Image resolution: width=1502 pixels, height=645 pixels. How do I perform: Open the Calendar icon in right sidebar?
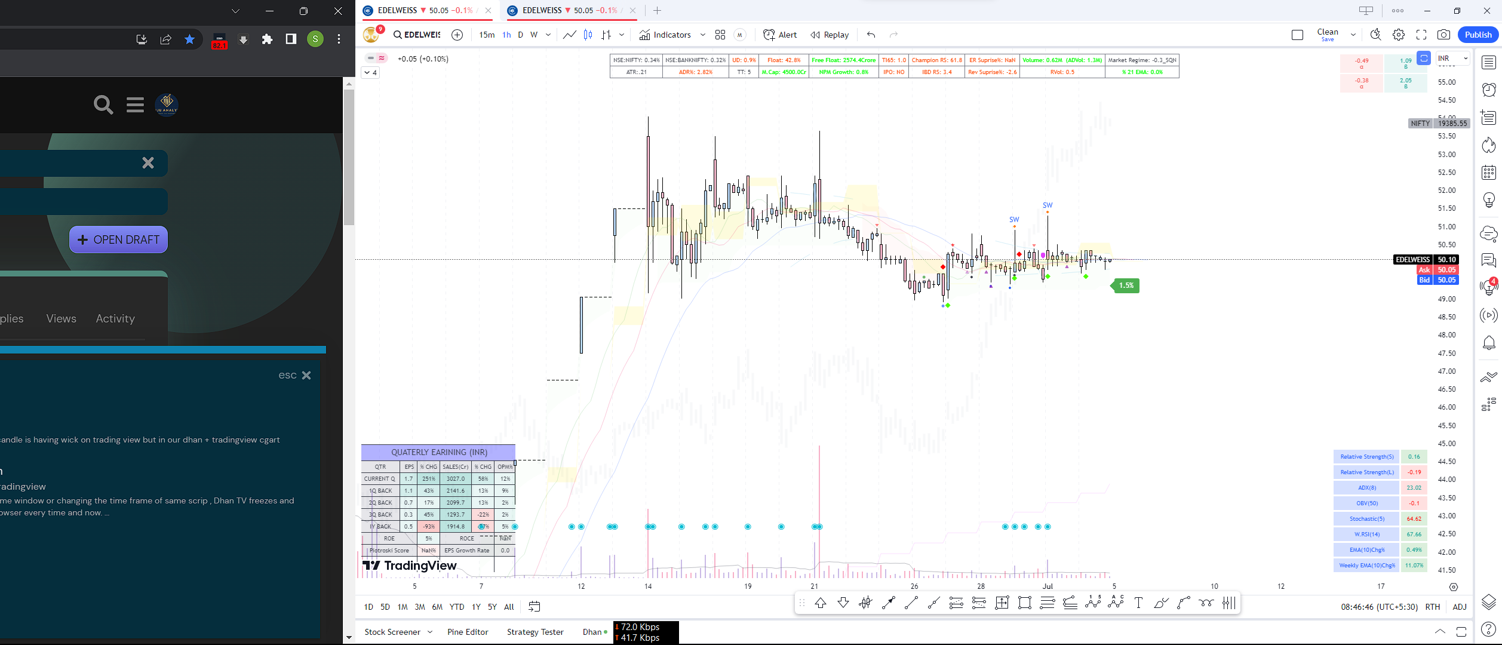point(1488,173)
